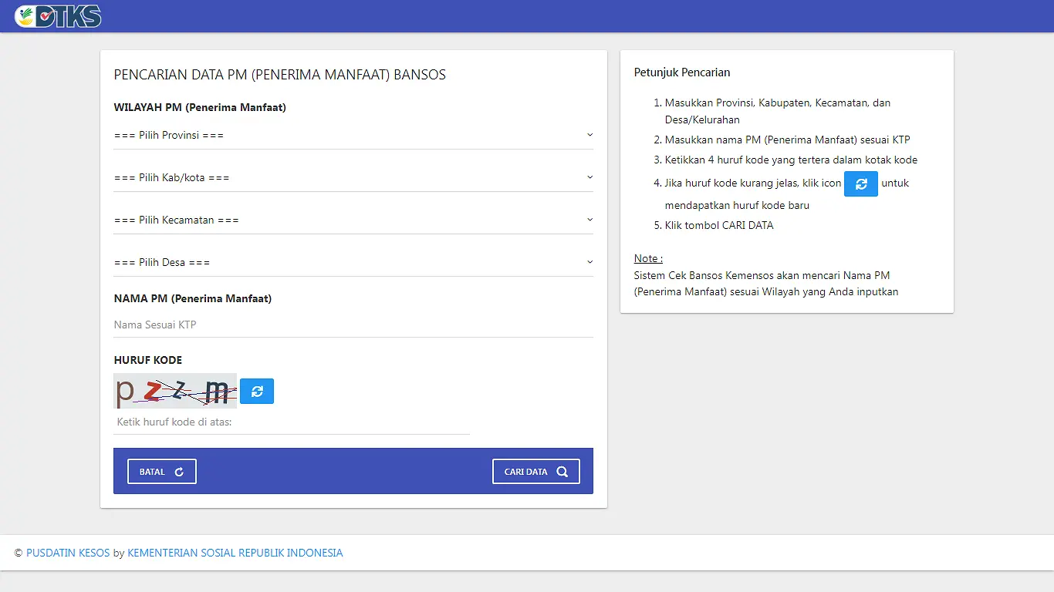Click the HURUF KODE label
Screen dimensions: 1054x592
click(x=148, y=360)
